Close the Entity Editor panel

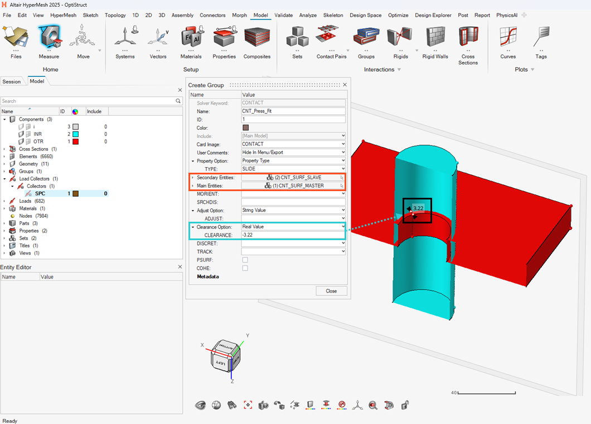180,266
